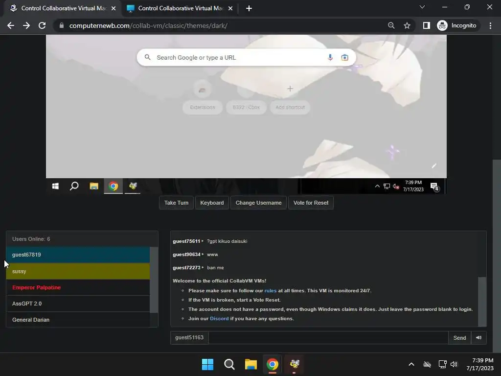Click the Change Username button
The image size is (501, 376).
coord(258,203)
